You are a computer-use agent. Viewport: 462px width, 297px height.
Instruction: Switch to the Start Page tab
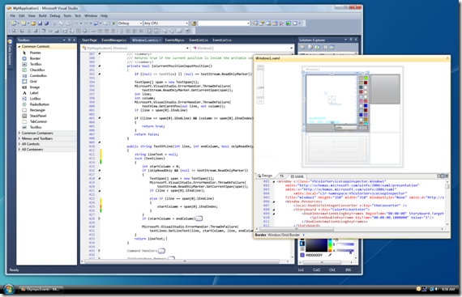pyautogui.click(x=89, y=40)
